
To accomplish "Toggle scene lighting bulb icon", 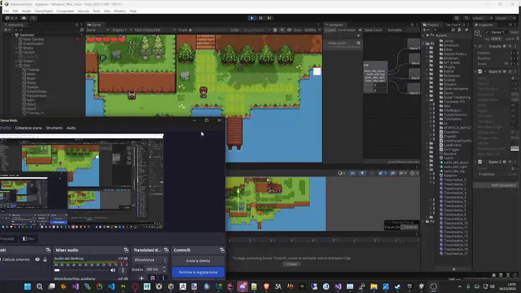I will coord(362,173).
